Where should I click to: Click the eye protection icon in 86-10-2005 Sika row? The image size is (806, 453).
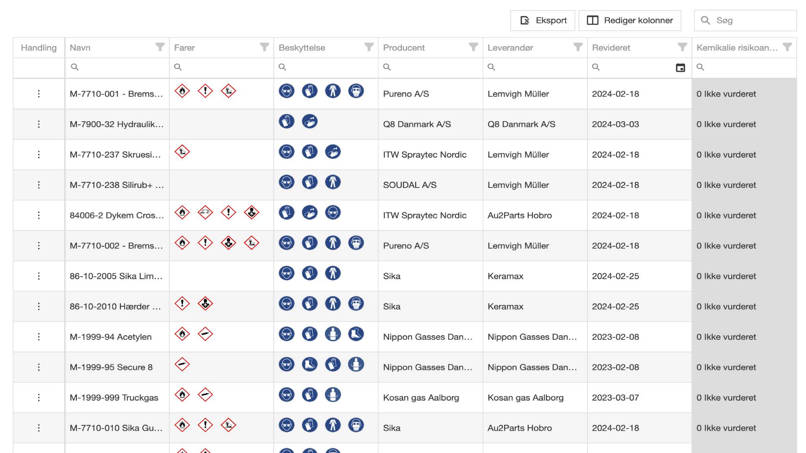287,273
